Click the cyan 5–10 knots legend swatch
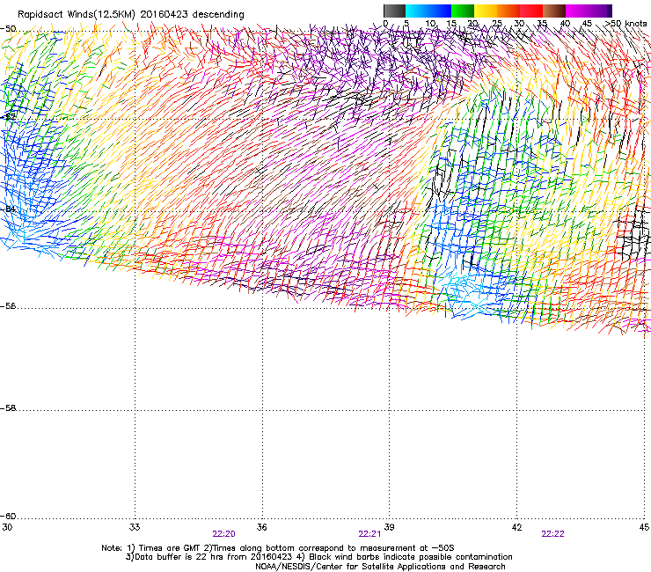 point(417,11)
